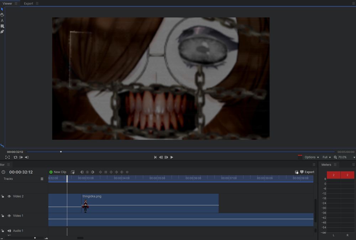Step back one frame
The height and width of the screenshot is (240, 356).
click(x=161, y=157)
